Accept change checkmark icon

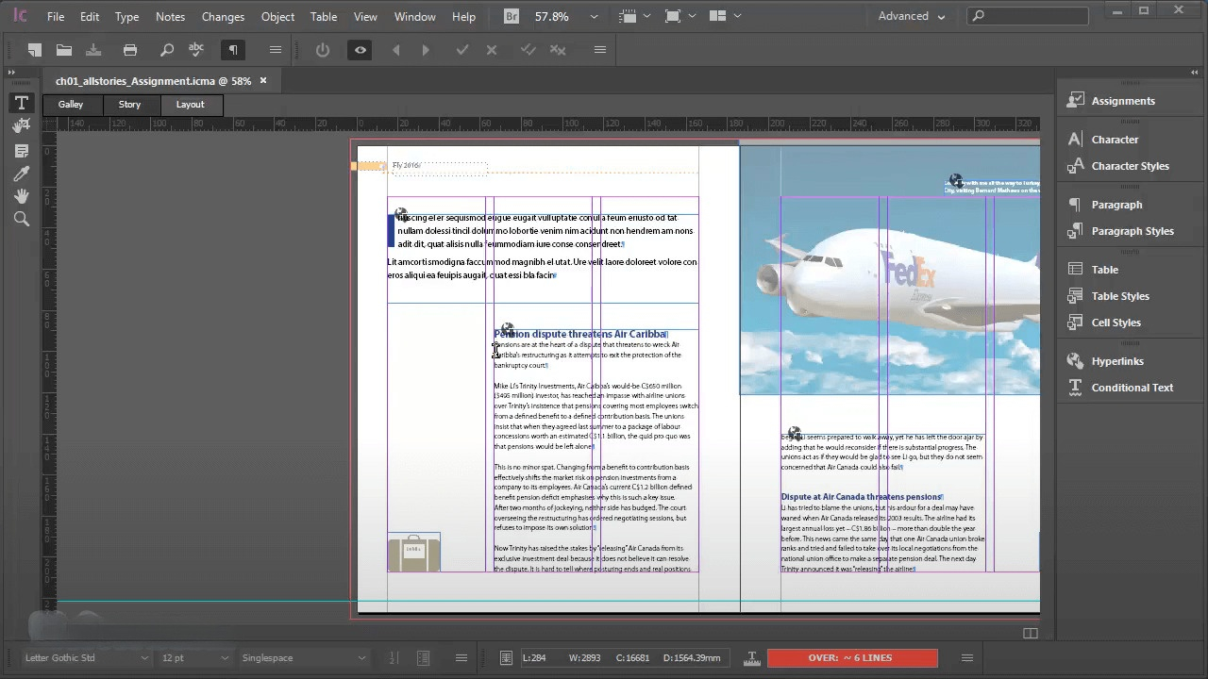coord(462,50)
